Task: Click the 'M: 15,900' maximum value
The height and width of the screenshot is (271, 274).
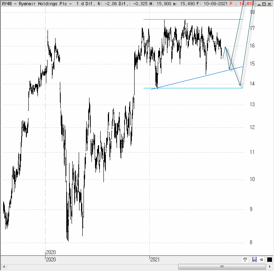Action: (x=160, y=4)
